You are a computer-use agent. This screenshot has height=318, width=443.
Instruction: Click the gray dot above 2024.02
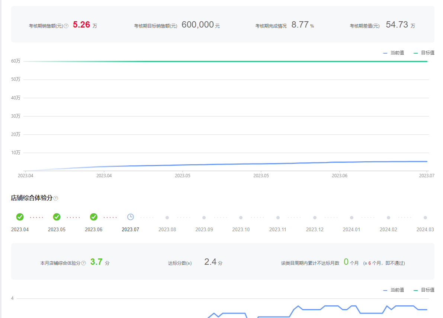click(388, 217)
